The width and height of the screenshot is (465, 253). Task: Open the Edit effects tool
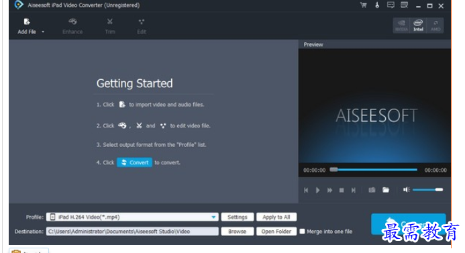coord(142,26)
